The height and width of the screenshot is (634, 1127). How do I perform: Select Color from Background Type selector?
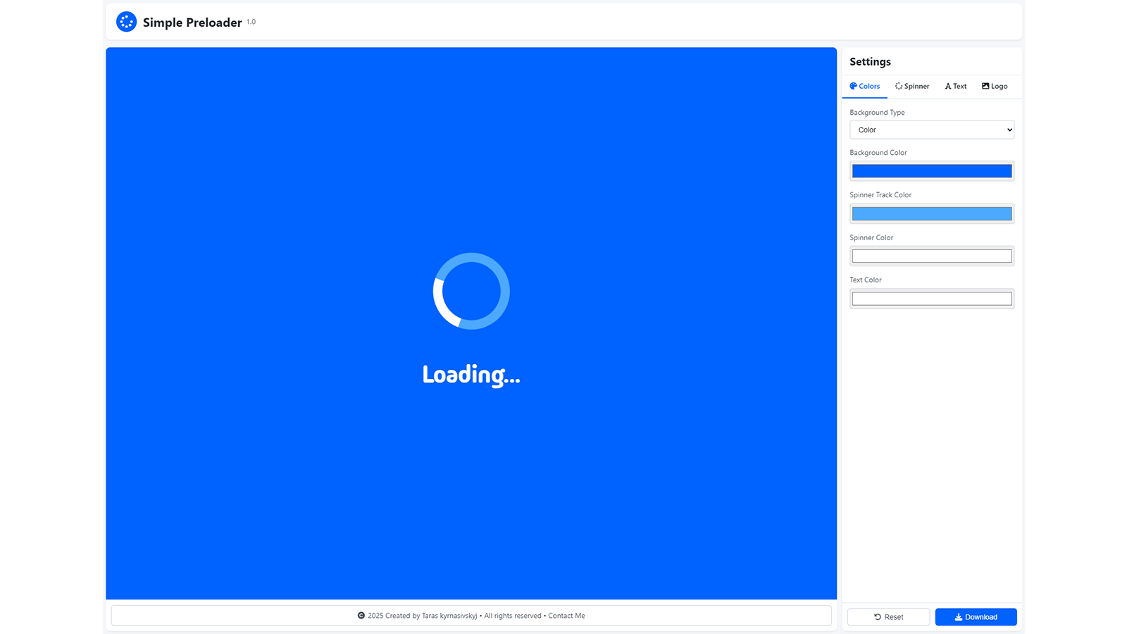point(931,130)
